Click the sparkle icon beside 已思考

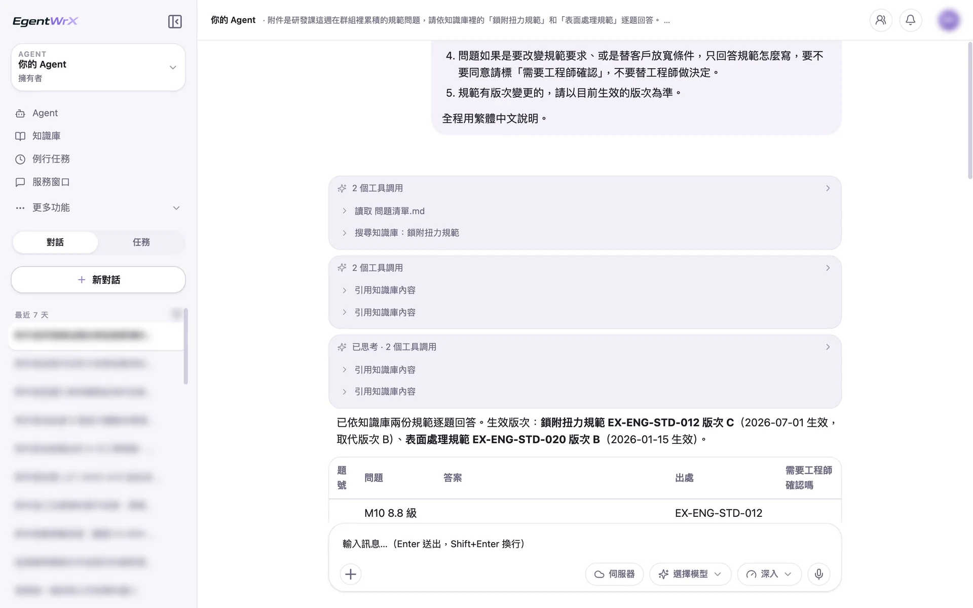(342, 347)
